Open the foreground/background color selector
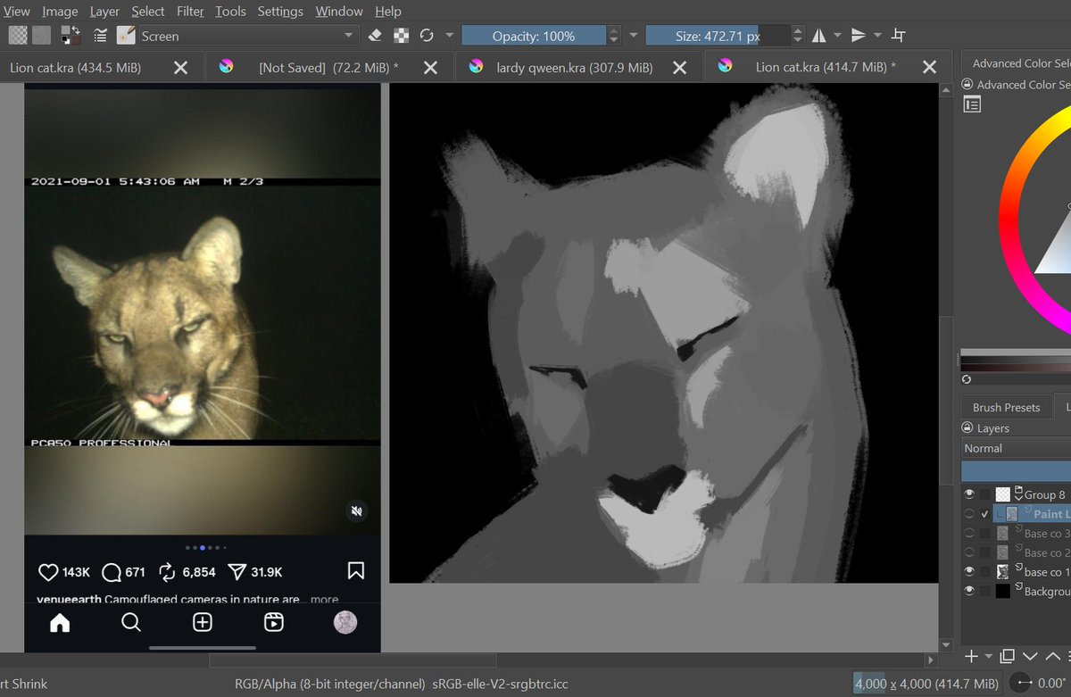The height and width of the screenshot is (697, 1071). [x=71, y=36]
